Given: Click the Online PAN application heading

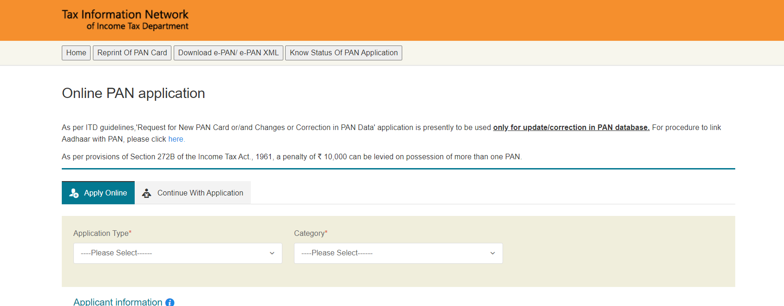Looking at the screenshot, I should coord(133,93).
